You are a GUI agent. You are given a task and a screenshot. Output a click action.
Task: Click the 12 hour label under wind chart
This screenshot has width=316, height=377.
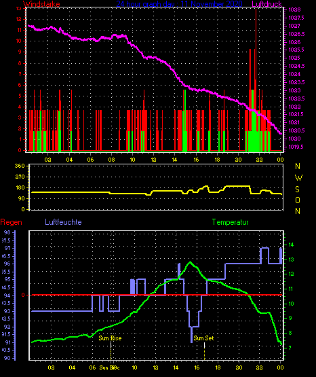pyautogui.click(x=153, y=160)
